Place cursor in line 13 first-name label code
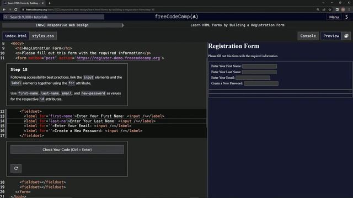The width and height of the screenshot is (353, 198). [94, 116]
